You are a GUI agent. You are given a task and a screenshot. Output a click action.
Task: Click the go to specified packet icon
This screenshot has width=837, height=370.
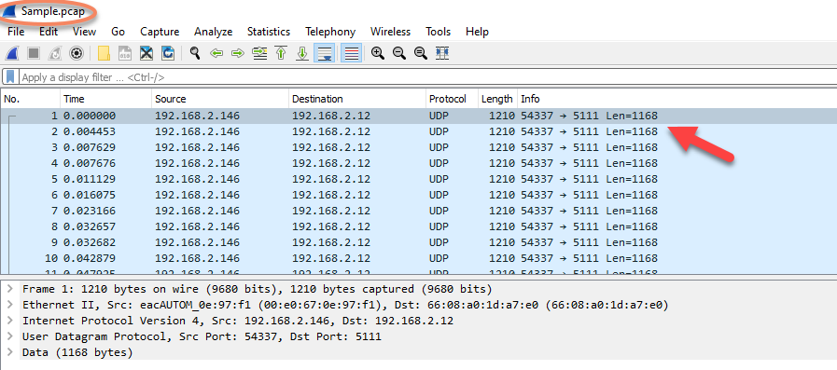click(259, 53)
